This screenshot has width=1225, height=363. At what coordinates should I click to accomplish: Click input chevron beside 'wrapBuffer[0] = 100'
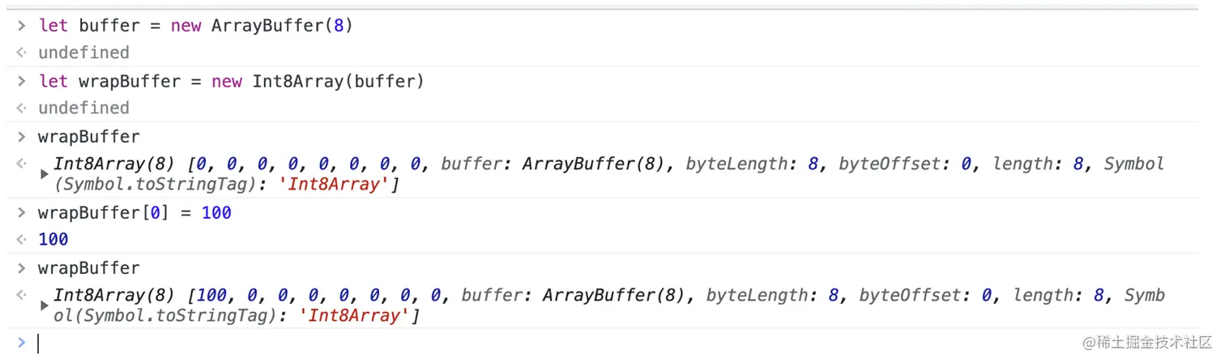pos(22,213)
